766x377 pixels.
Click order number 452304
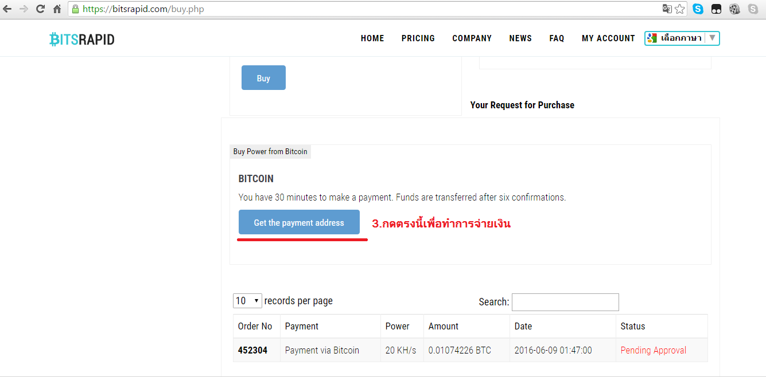[252, 350]
